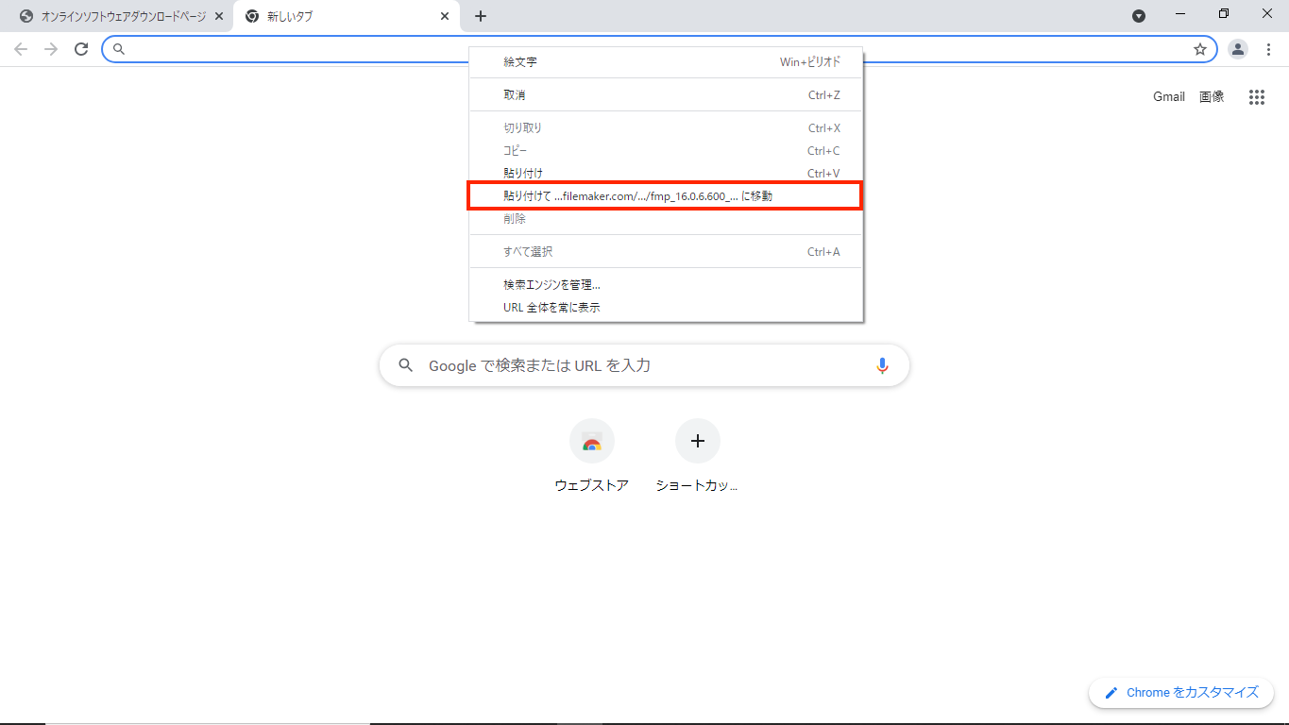The width and height of the screenshot is (1289, 725).
Task: Click the Chrome をカスタマイズ button
Action: coord(1181,693)
